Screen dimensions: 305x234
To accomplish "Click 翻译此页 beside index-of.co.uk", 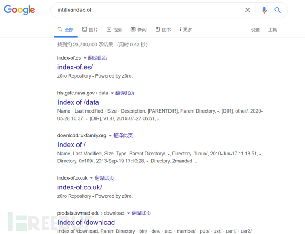I will pos(104,178).
